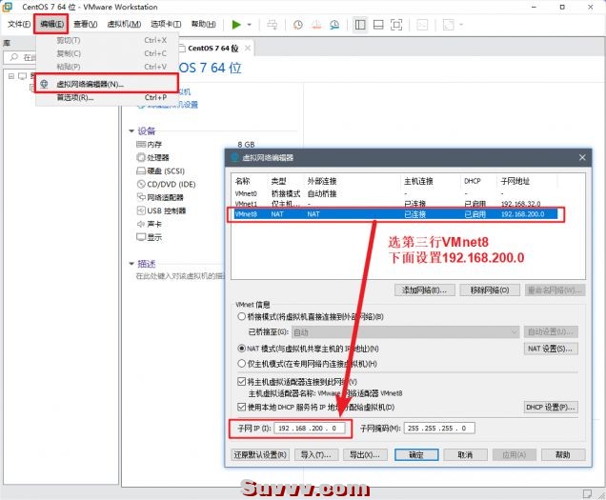606x500 pixels.
Task: Toggle the local DHCP service checkbox
Action: (241, 408)
